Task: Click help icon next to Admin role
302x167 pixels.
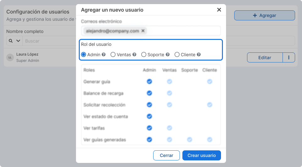Action: 104,55
